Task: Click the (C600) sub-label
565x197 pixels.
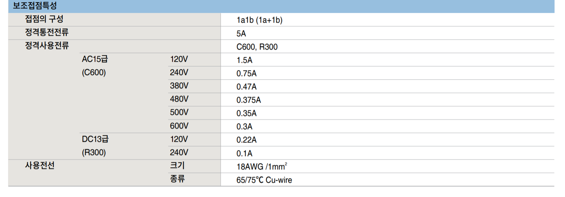Action: coord(94,73)
